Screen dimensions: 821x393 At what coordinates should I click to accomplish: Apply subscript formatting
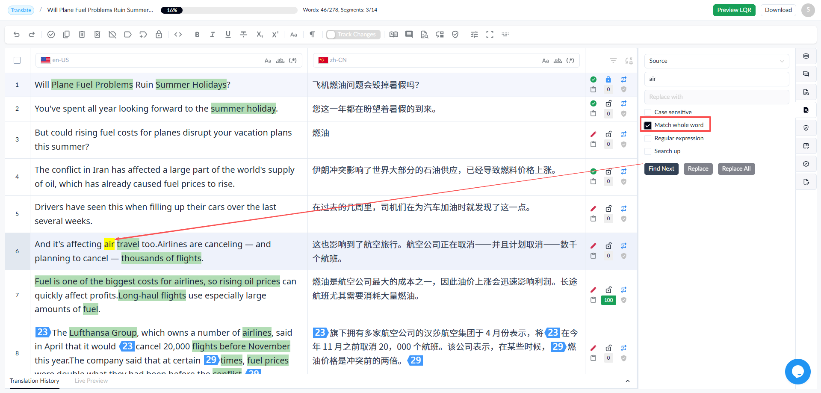point(260,35)
